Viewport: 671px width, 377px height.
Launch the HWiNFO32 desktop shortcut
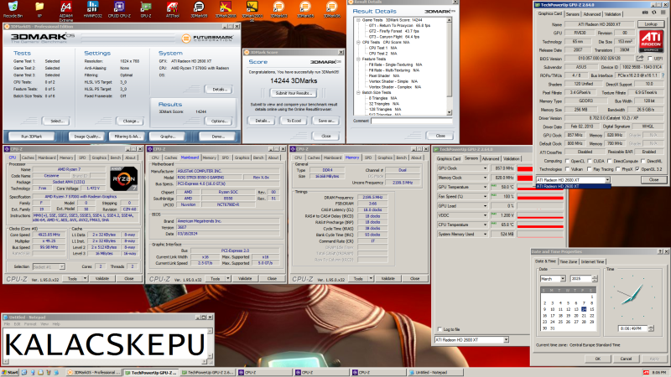pyautogui.click(x=92, y=8)
